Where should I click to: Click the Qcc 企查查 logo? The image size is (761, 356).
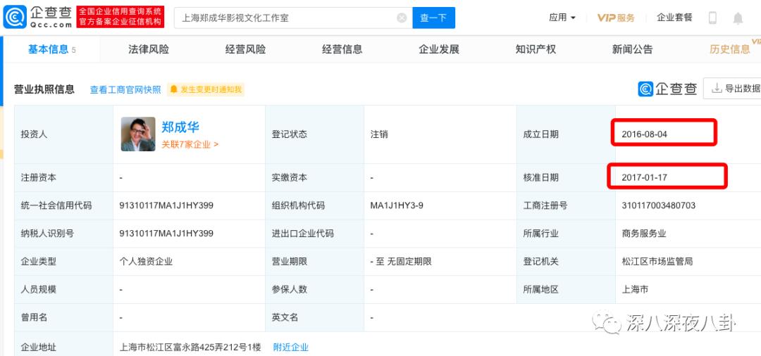[x=37, y=17]
